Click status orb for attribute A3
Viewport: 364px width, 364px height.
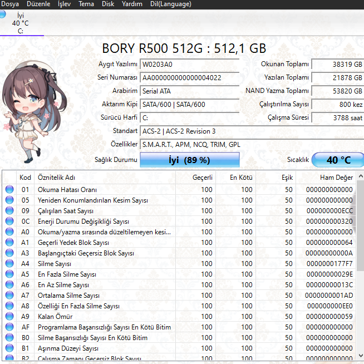pyautogui.click(x=9, y=253)
